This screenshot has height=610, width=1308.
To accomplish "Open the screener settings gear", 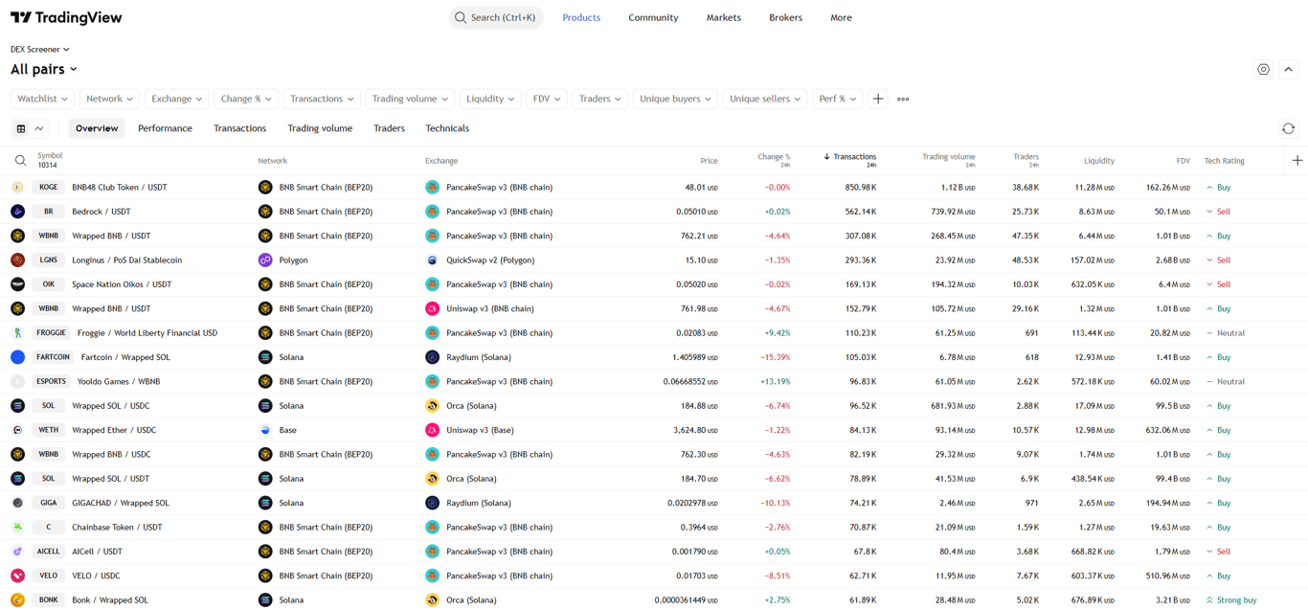I will (1263, 69).
